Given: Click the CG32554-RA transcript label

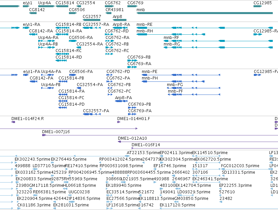Looking at the screenshot, I should coord(90,44).
